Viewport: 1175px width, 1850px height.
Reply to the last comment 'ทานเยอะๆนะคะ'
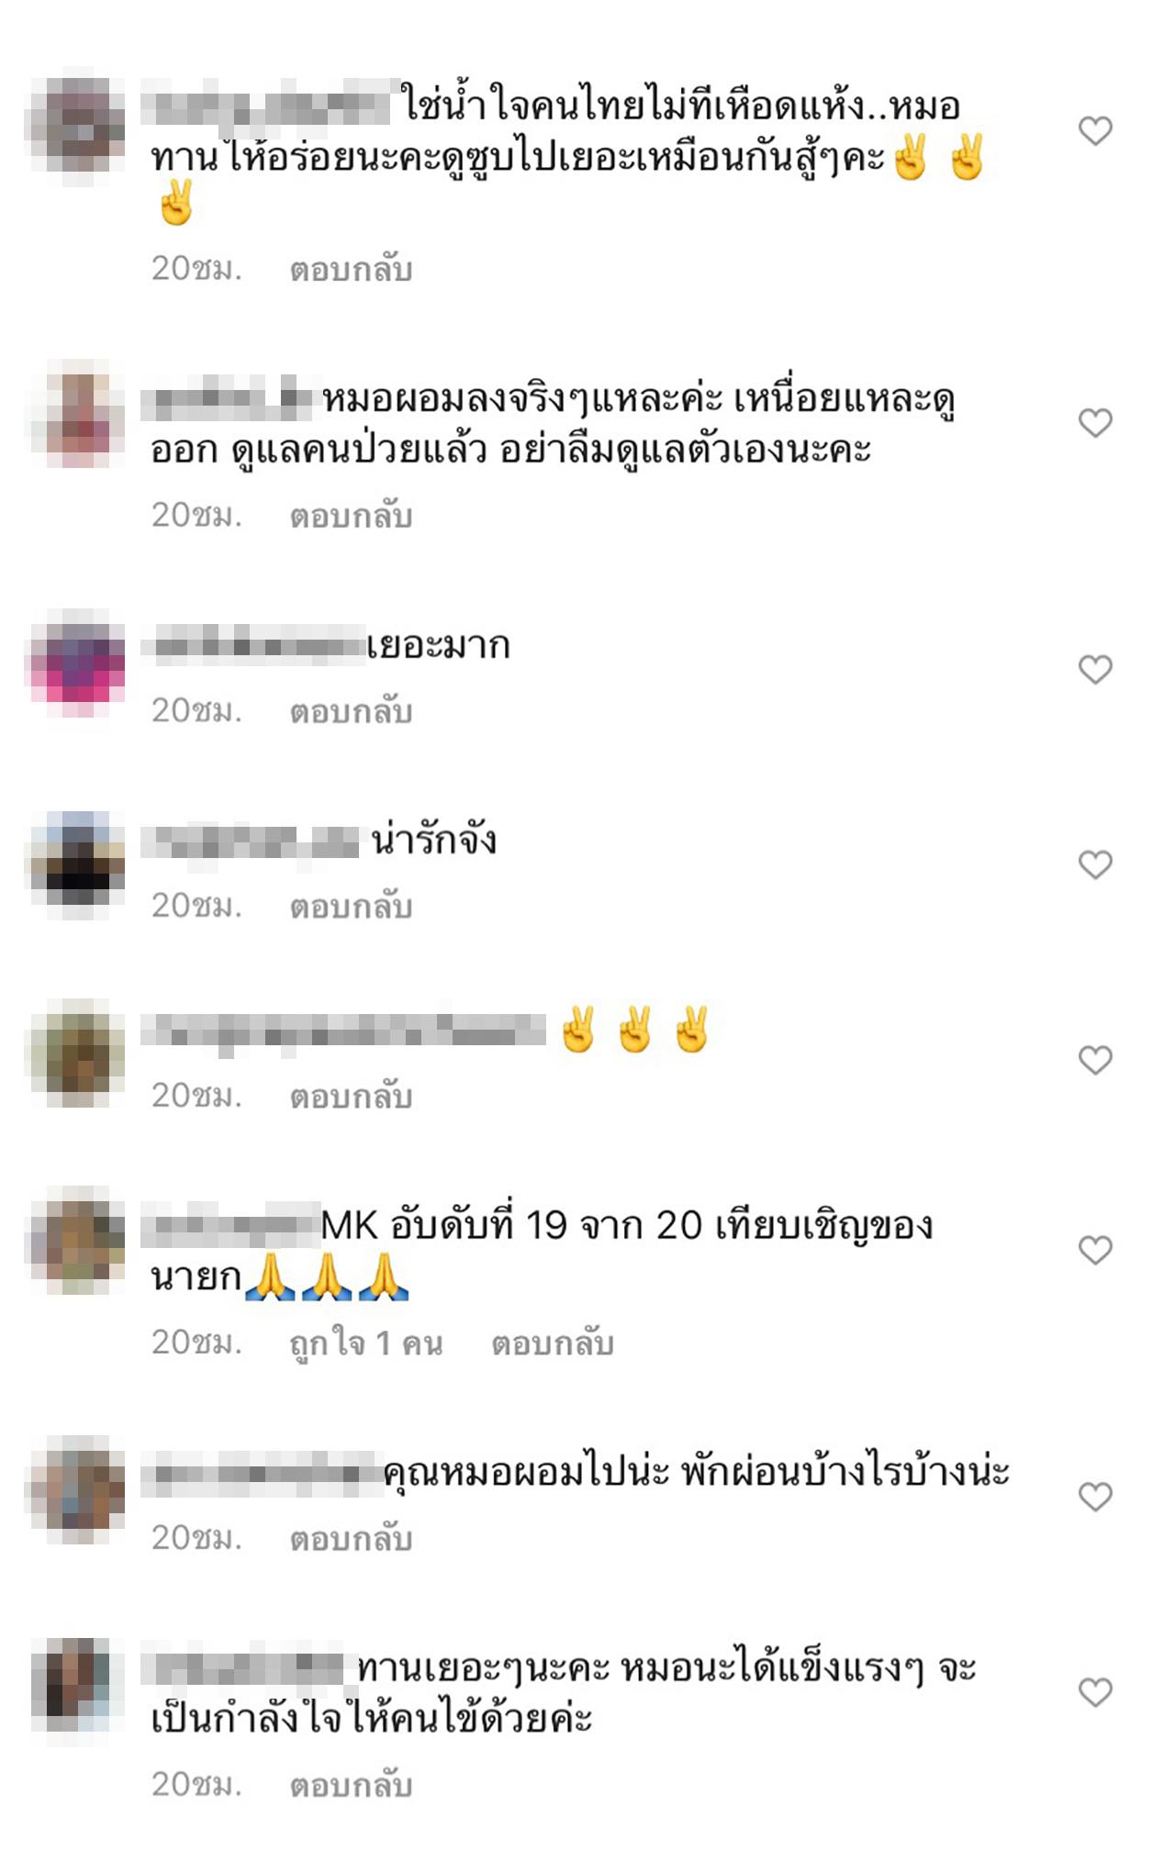pyautogui.click(x=351, y=1785)
